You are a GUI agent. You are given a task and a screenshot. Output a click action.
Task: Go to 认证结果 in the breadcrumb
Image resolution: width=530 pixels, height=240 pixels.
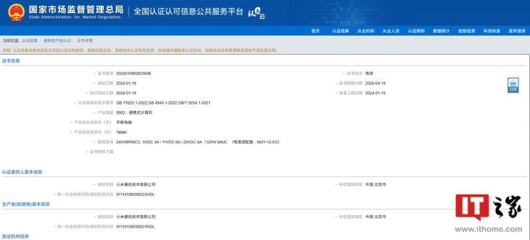tap(30, 40)
